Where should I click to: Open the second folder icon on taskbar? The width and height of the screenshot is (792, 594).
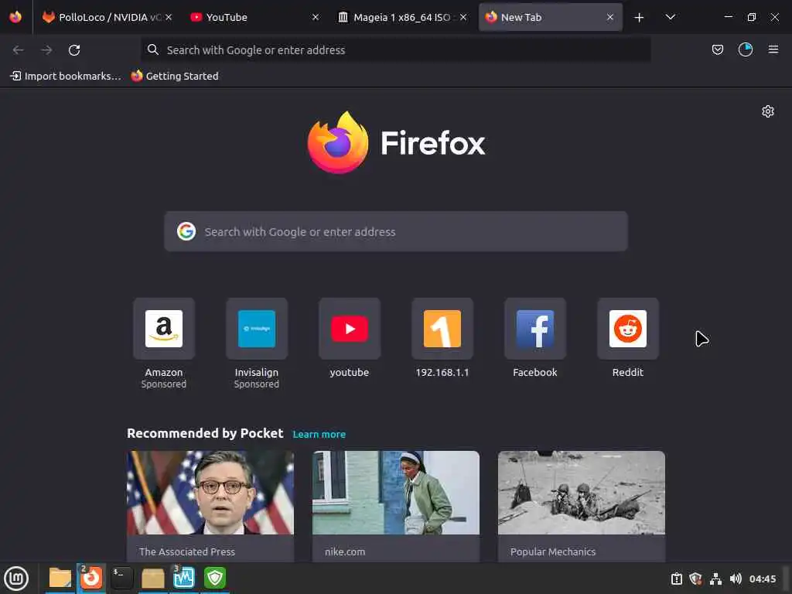point(152,579)
